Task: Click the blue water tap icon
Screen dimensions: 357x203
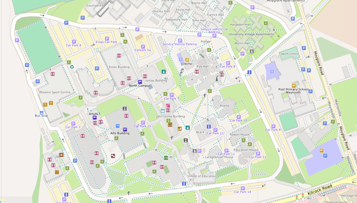Action: [118, 126]
